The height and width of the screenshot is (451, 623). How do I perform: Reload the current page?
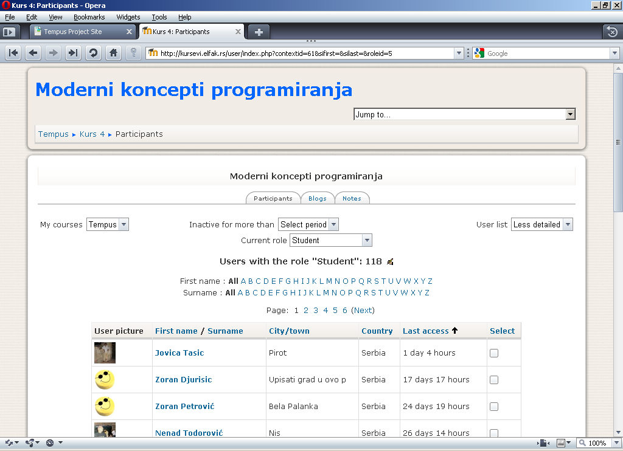[93, 53]
